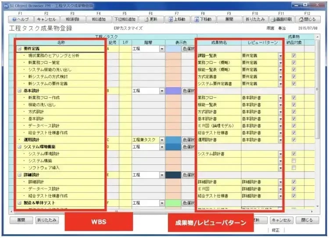
Task: Open 階層 dropdown showing 工程兼タスク
Action: tap(161, 140)
